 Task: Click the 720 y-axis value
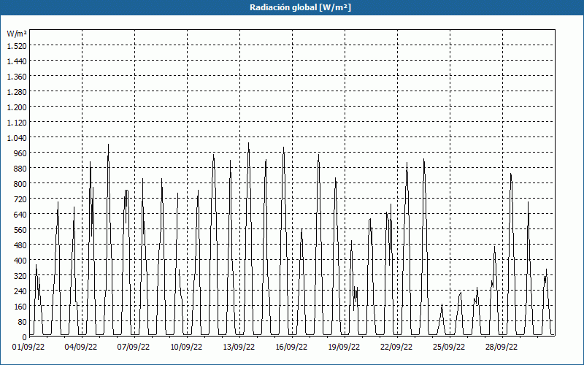[x=21, y=199]
